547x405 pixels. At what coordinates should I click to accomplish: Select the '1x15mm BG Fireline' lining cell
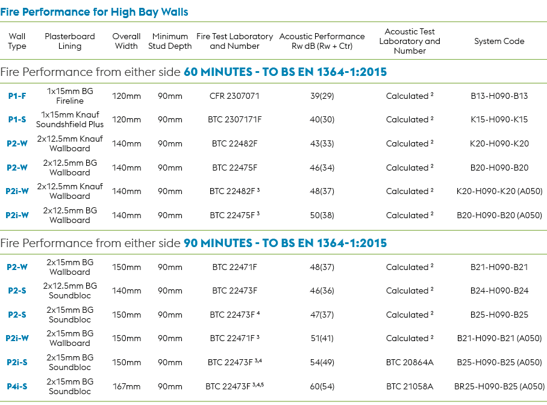click(70, 96)
